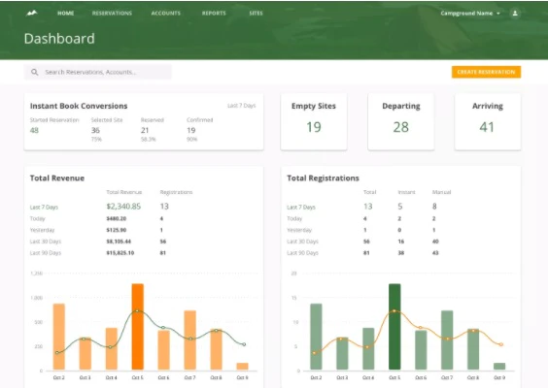Viewport: 548px width, 388px height.
Task: Open the Arriving card showing 41
Action: click(488, 122)
